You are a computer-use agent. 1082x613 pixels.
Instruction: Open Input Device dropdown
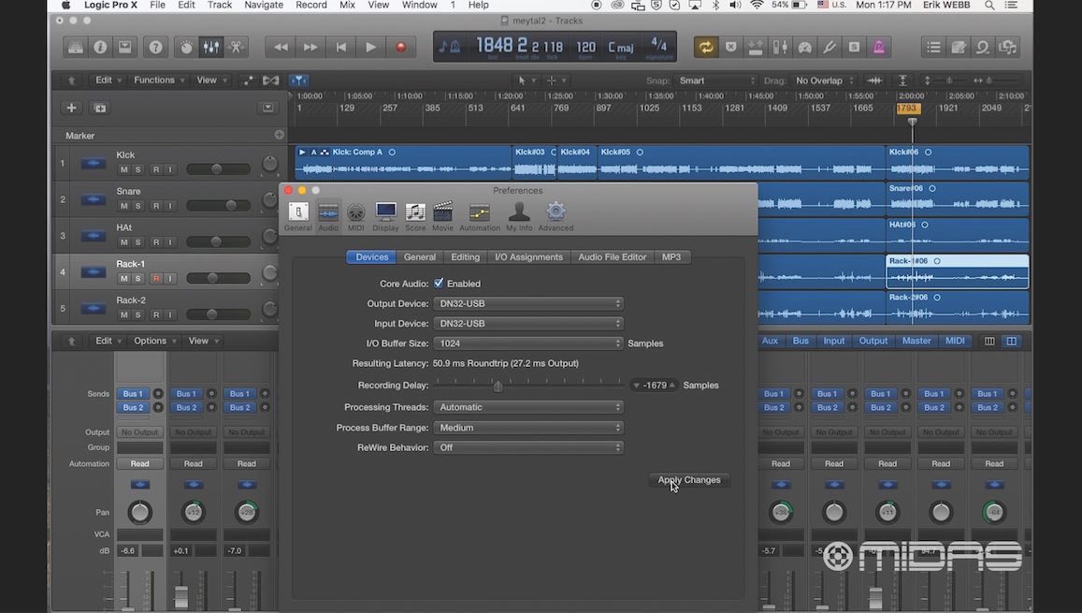(x=528, y=323)
